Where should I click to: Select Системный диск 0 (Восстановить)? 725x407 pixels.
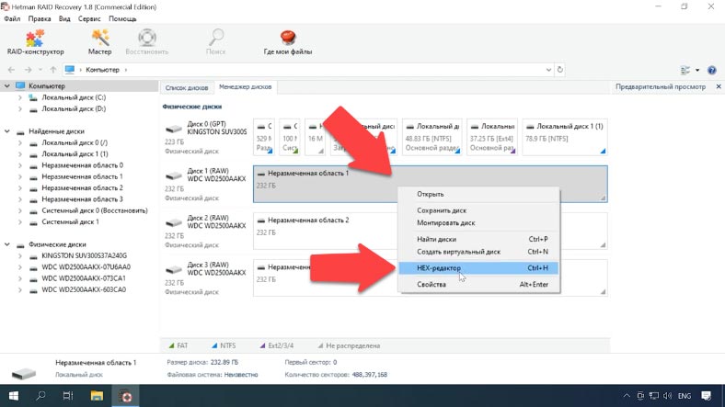pyautogui.click(x=95, y=210)
